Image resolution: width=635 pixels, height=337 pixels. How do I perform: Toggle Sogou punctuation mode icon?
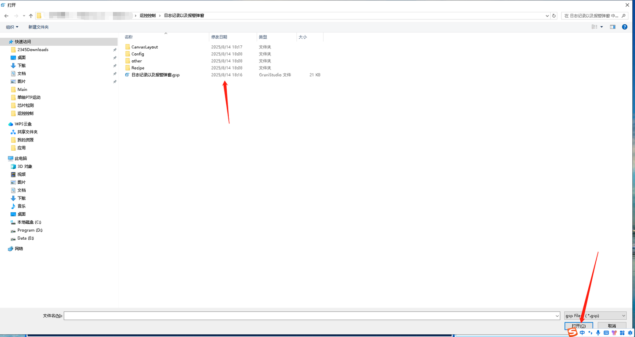(x=590, y=333)
